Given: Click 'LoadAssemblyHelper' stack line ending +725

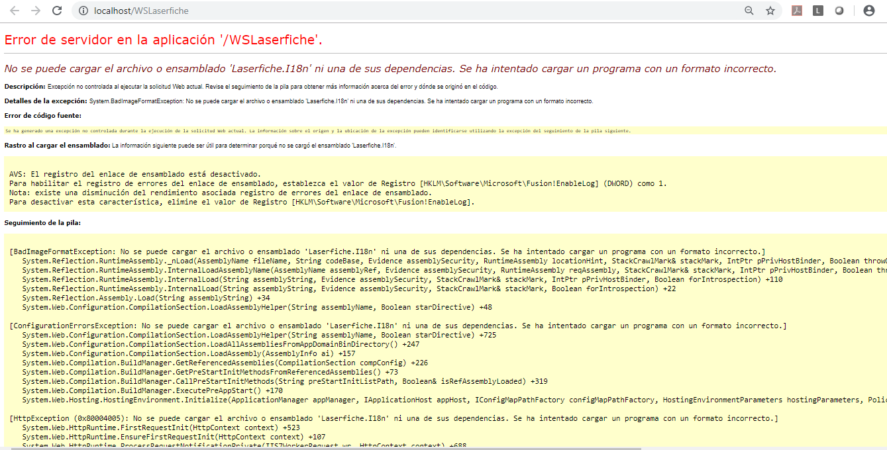Looking at the screenshot, I should tap(260, 335).
